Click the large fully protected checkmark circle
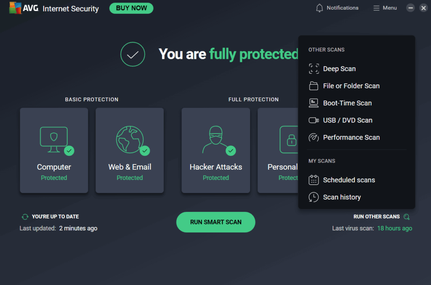Screen dimensions: 431x285 pos(133,54)
